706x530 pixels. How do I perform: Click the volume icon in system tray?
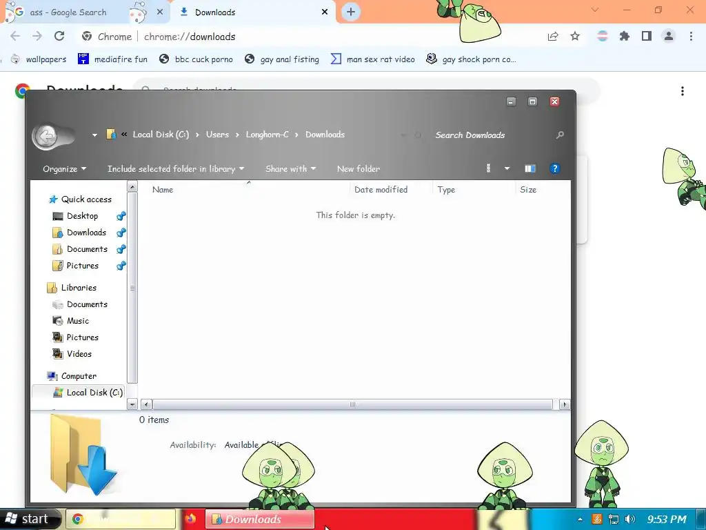[630, 519]
